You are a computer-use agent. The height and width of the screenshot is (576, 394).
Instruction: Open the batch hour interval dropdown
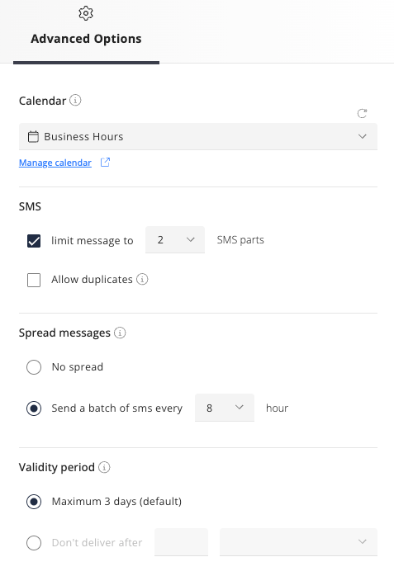coord(225,408)
